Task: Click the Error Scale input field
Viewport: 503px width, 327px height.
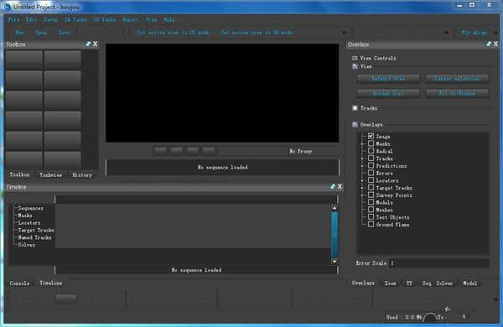Action: pos(438,263)
